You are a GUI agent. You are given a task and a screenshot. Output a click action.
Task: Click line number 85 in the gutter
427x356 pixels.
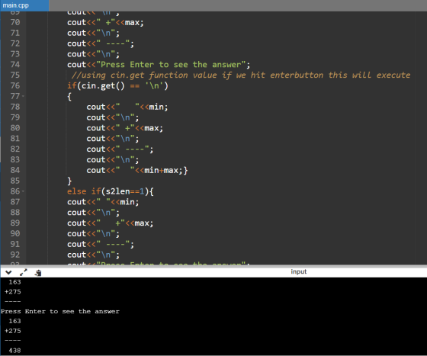(x=15, y=181)
